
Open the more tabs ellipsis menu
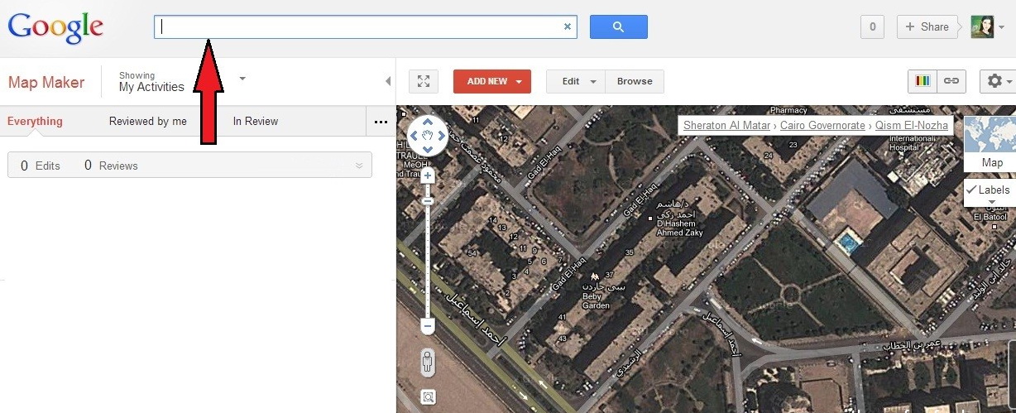[x=381, y=122]
